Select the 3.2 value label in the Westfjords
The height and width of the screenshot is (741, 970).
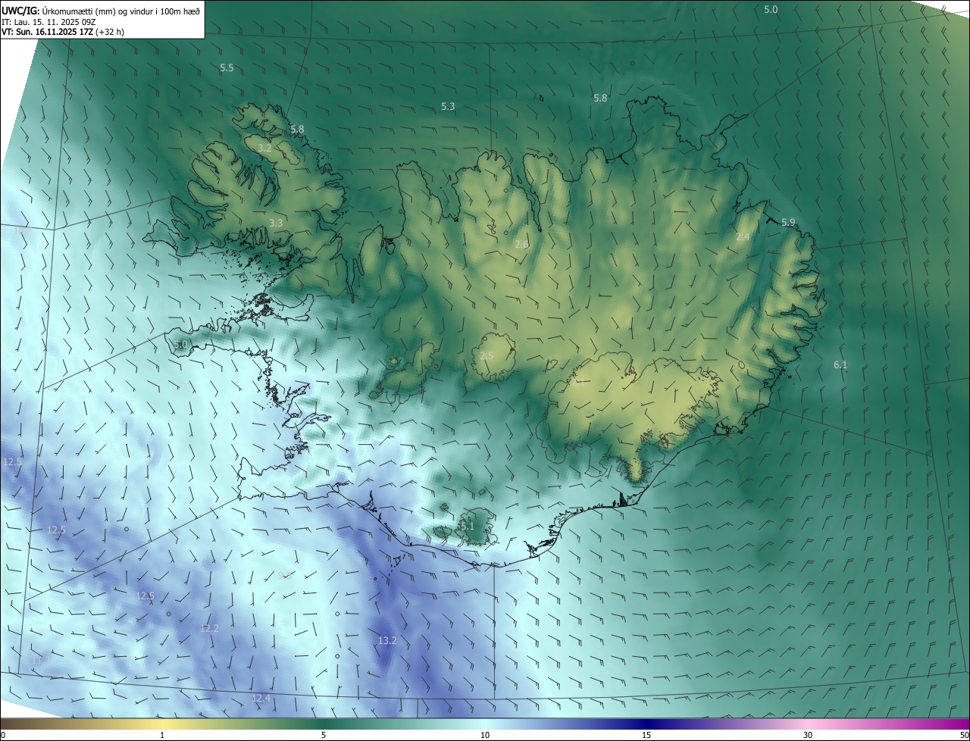click(264, 149)
